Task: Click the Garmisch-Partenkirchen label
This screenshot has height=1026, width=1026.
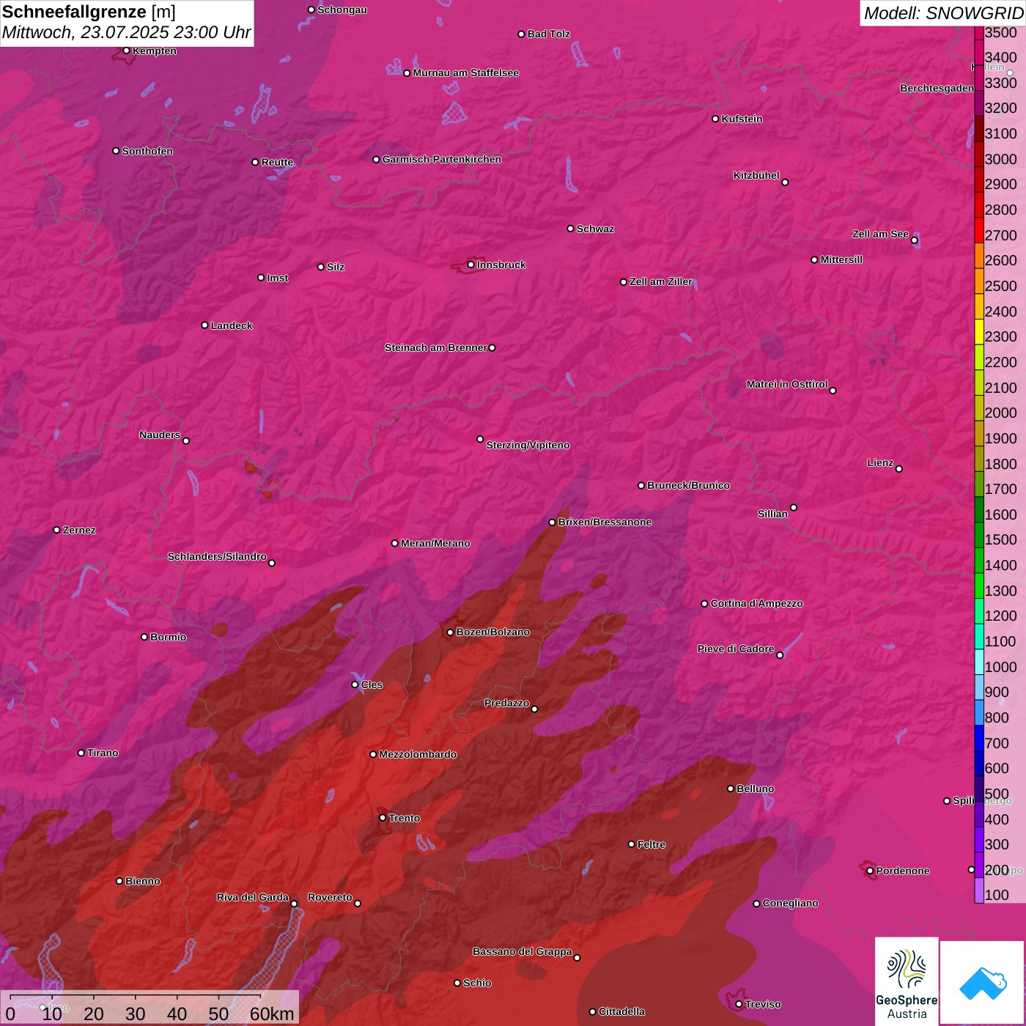Action: (x=442, y=159)
